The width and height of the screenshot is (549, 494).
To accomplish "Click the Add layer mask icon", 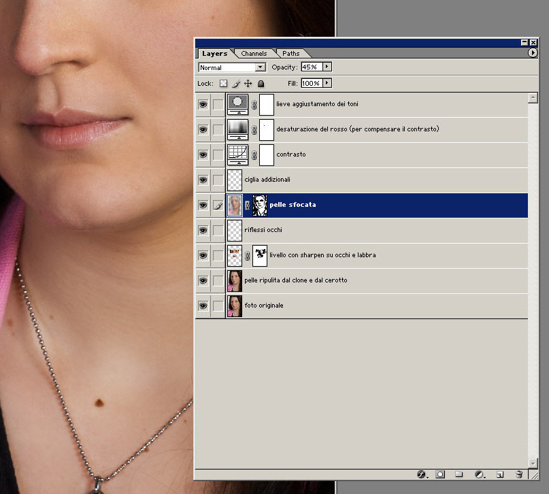I will pos(440,474).
